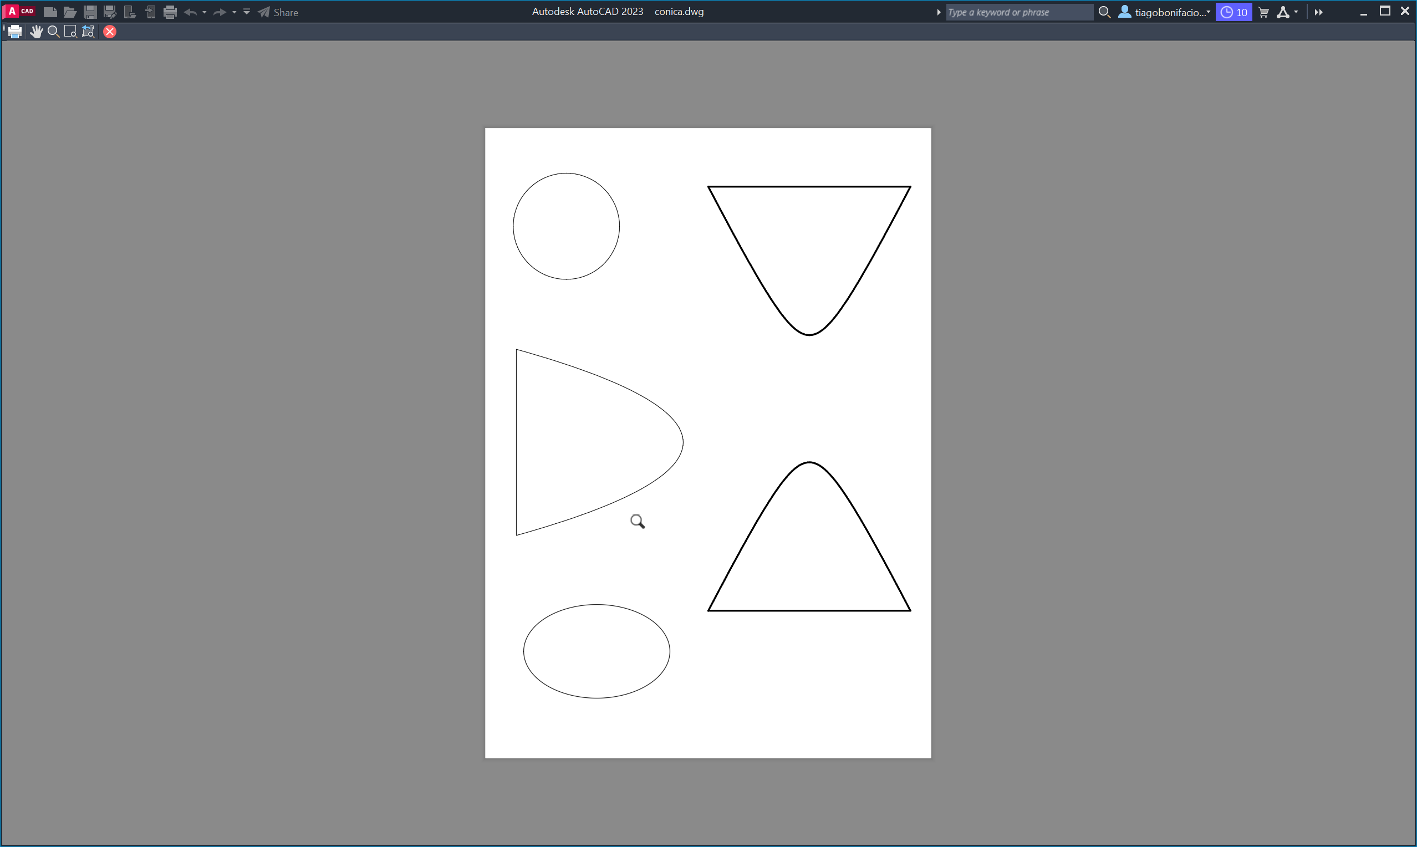Click the Zoom Original tool
Viewport: 1417px width, 847px height.
[88, 32]
